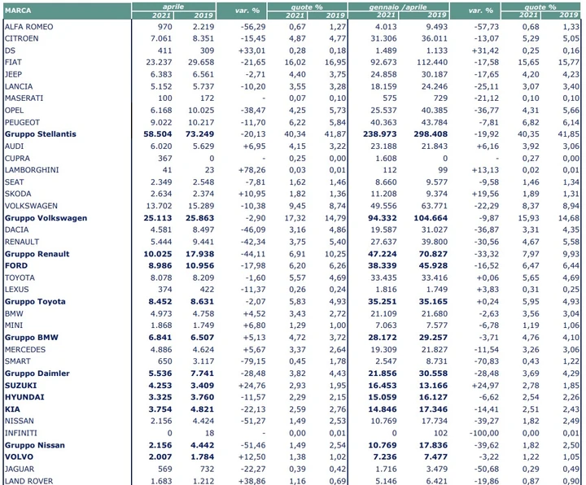
Task: Select the LEXUS brand name
Action: coord(17,290)
